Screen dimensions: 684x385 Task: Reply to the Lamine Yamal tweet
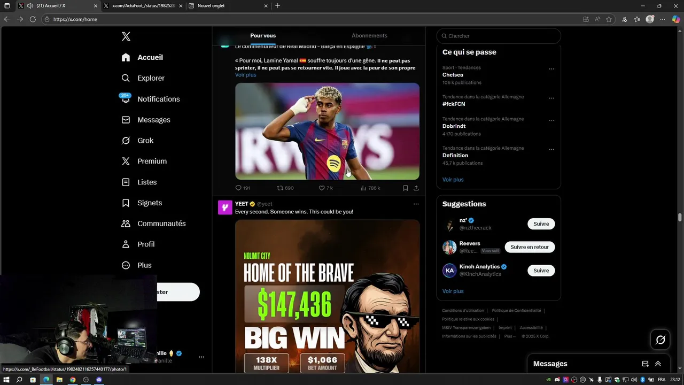pos(243,188)
